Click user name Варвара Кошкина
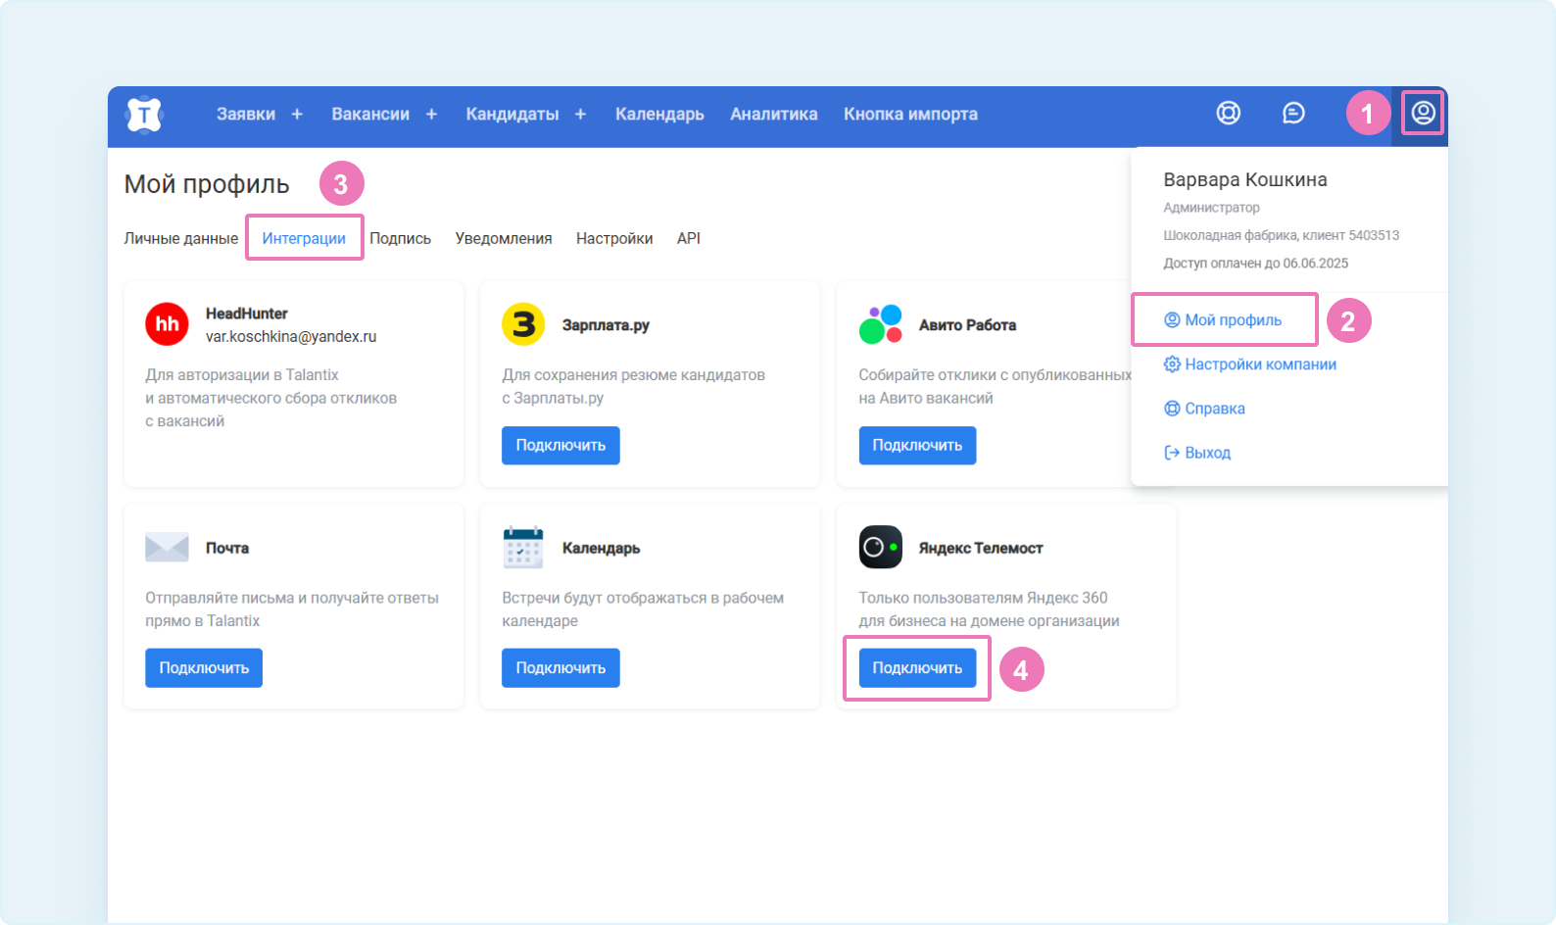The image size is (1556, 925). click(x=1245, y=179)
